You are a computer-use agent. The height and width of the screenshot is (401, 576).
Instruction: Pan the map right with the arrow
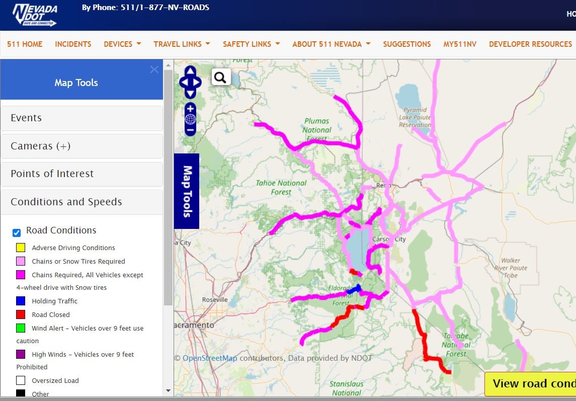point(197,83)
